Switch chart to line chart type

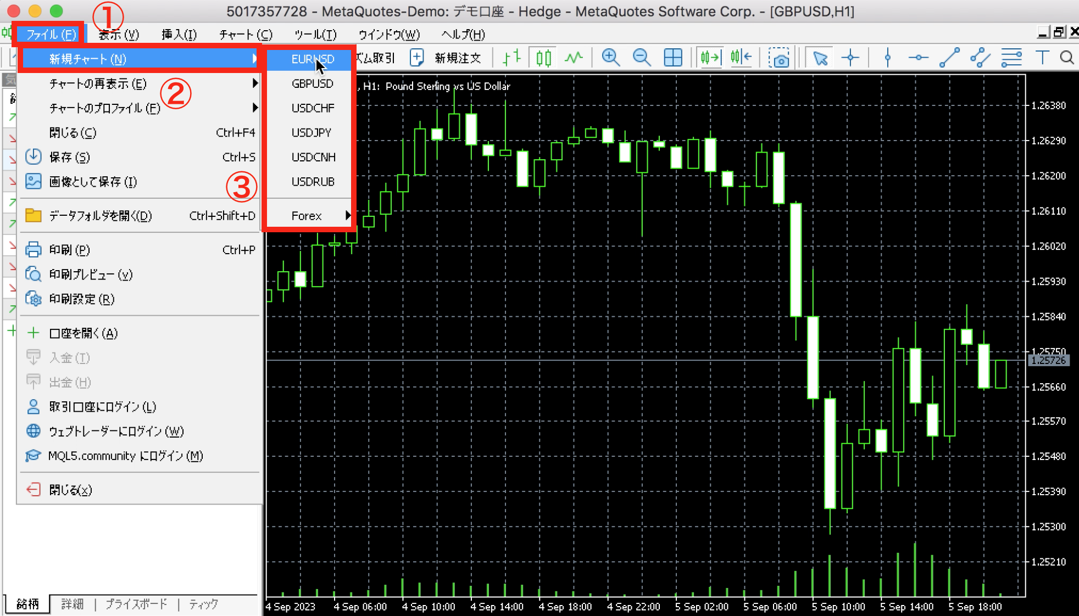tap(574, 58)
